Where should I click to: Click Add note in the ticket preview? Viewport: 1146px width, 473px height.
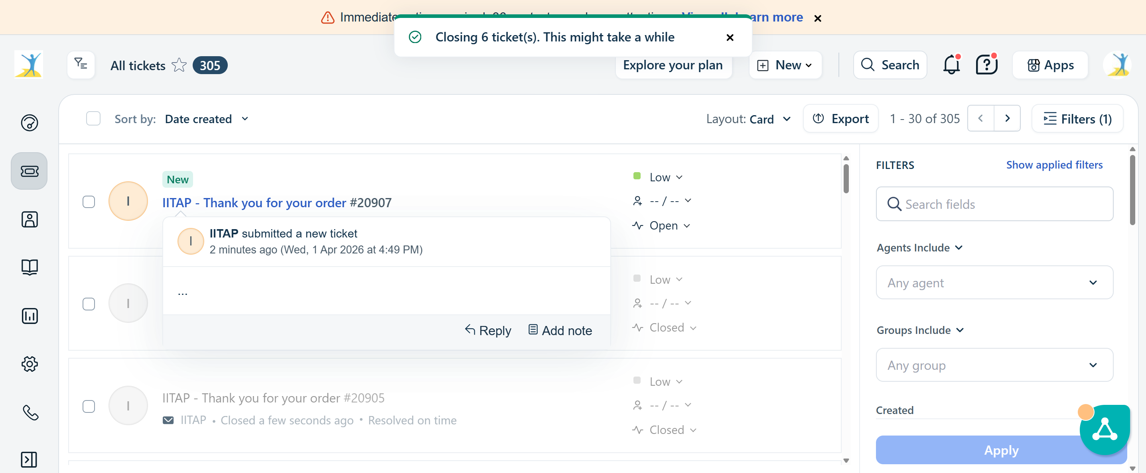[560, 330]
